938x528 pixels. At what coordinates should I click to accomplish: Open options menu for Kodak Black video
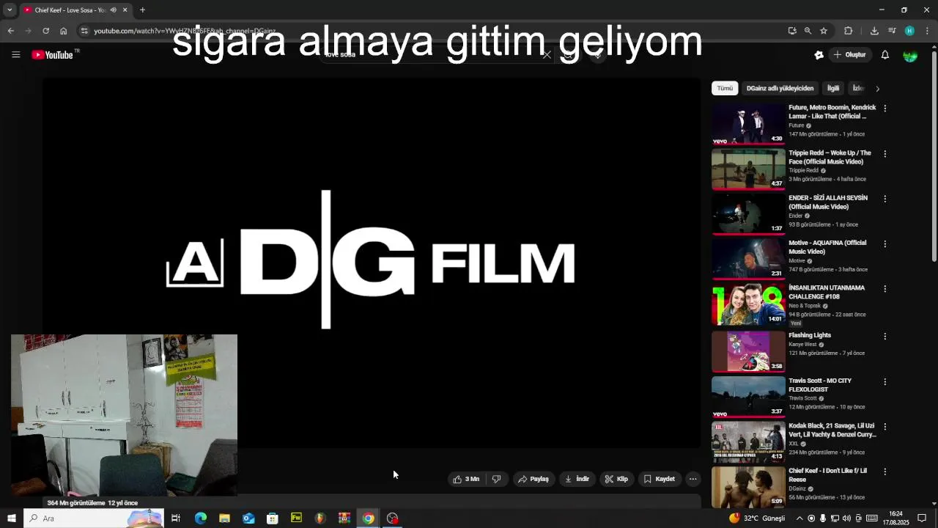click(885, 427)
